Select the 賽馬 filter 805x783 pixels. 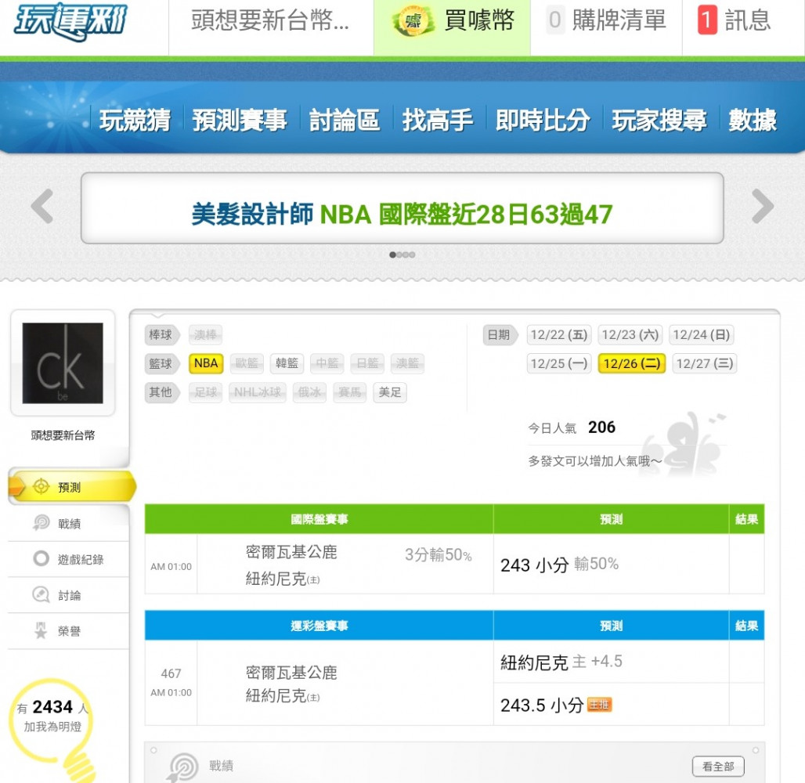[x=349, y=392]
